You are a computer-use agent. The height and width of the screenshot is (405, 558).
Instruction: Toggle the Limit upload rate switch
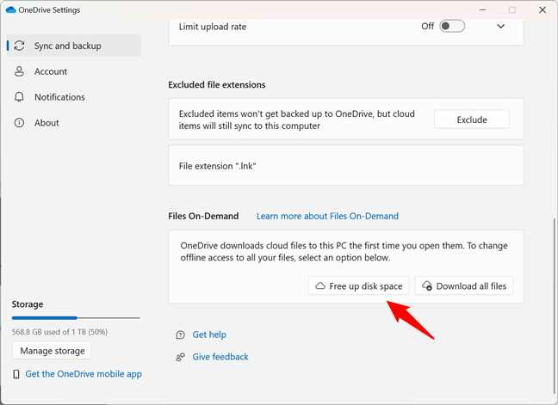coord(452,27)
